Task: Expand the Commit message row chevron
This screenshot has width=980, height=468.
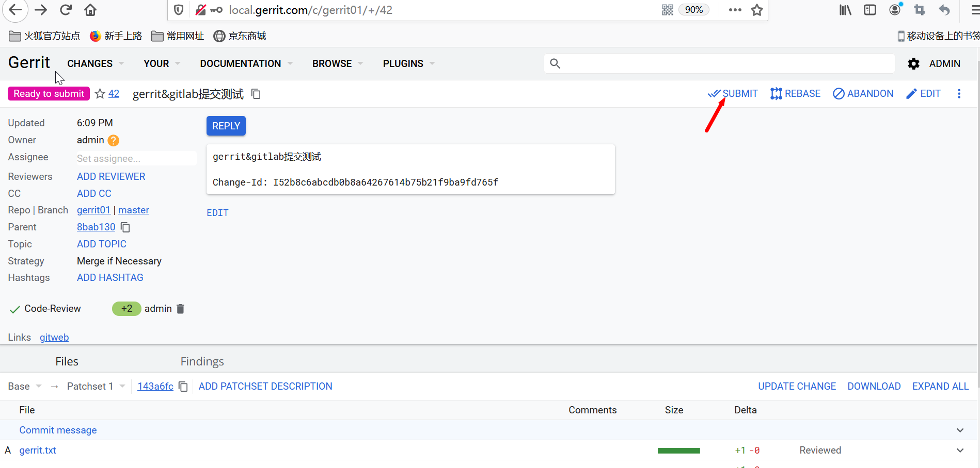Action: tap(960, 430)
